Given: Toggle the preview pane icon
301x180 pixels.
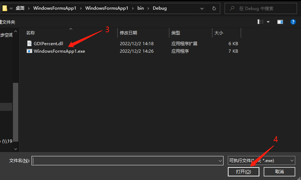Looking at the screenshot, I should tap(280, 22).
